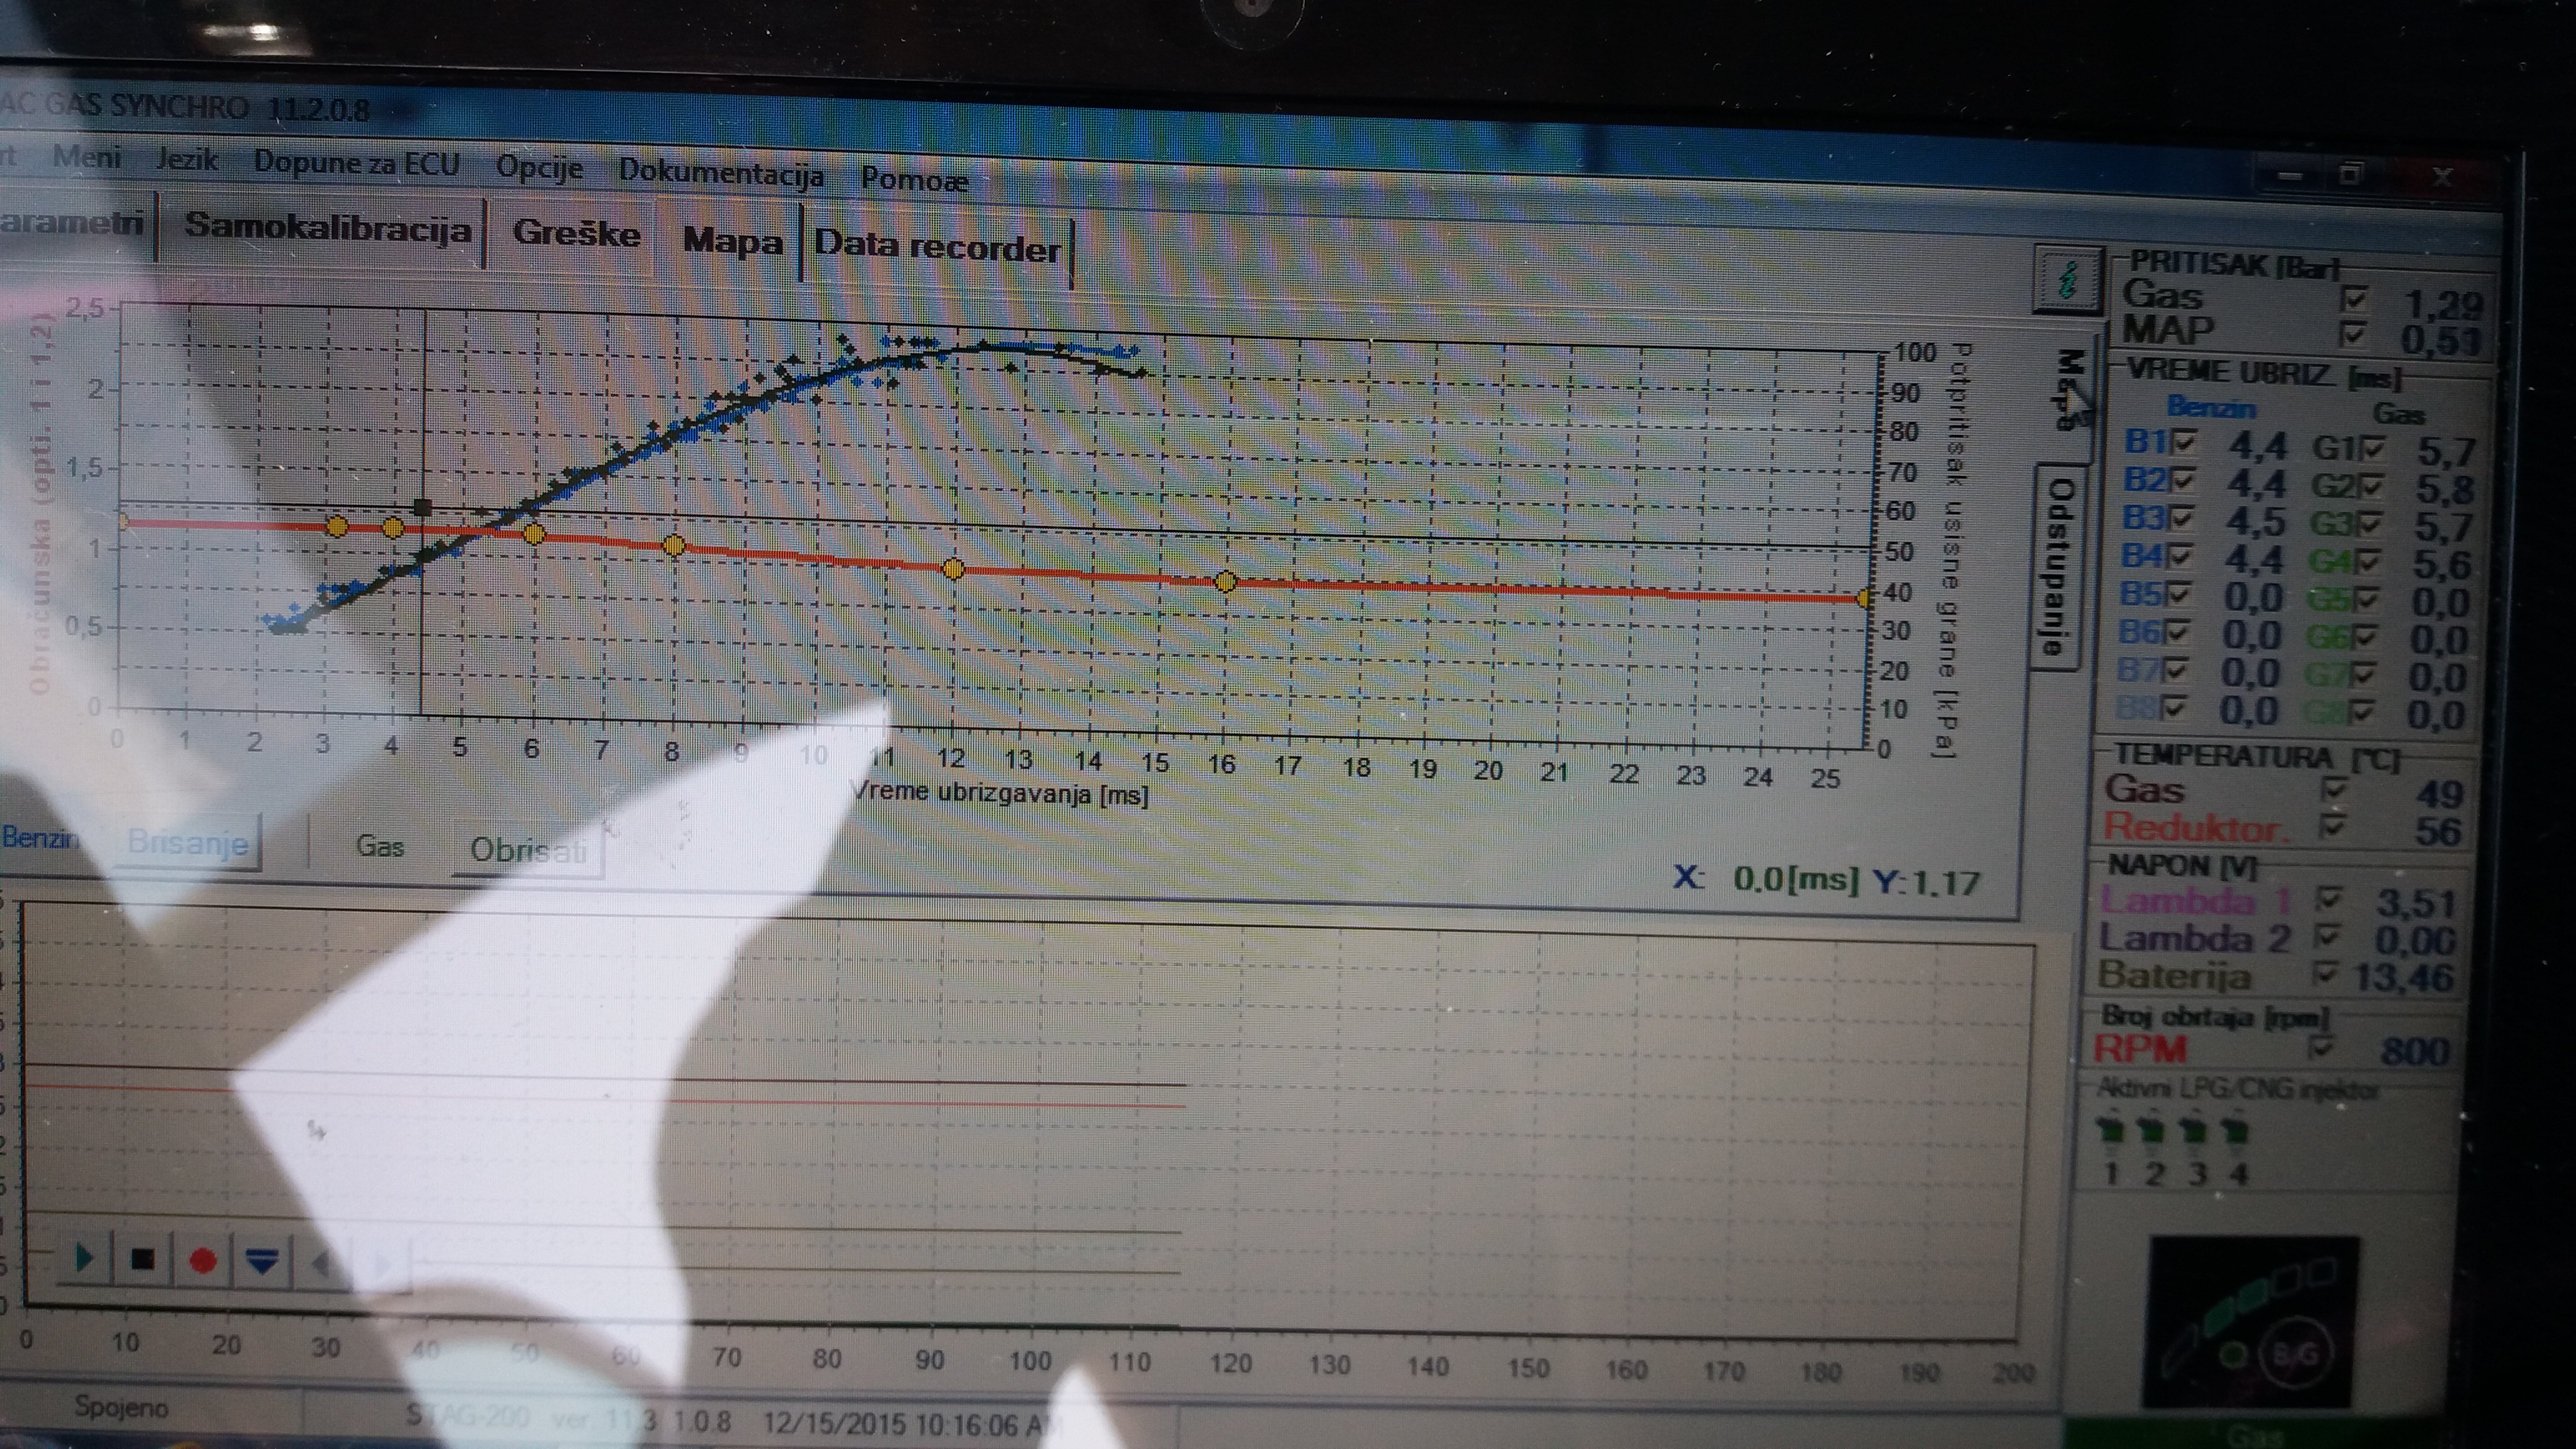Click active LPG injector icon number 2

pos(2153,1132)
